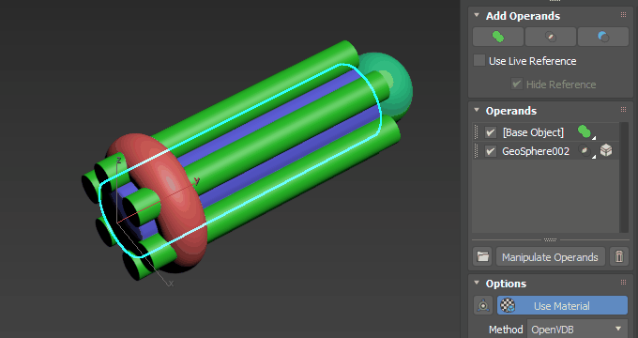This screenshot has height=338, width=638.
Task: Collapse the Operands rollout
Action: [477, 111]
